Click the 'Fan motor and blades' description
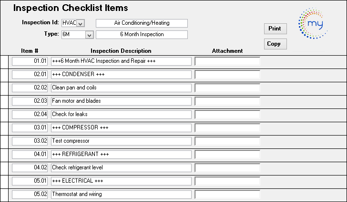This screenshot has width=347, height=202. pyautogui.click(x=121, y=101)
